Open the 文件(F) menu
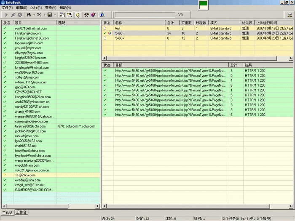The image size is (295, 221). click(7, 8)
